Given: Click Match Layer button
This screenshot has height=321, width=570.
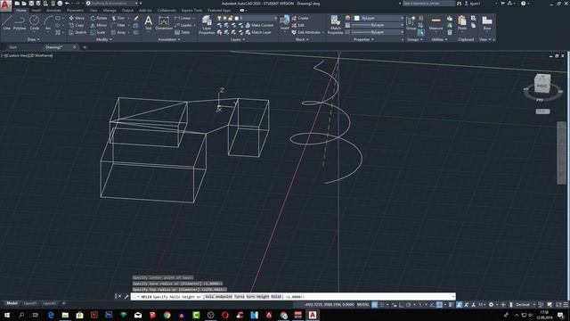Looking at the screenshot, I should pyautogui.click(x=258, y=32).
